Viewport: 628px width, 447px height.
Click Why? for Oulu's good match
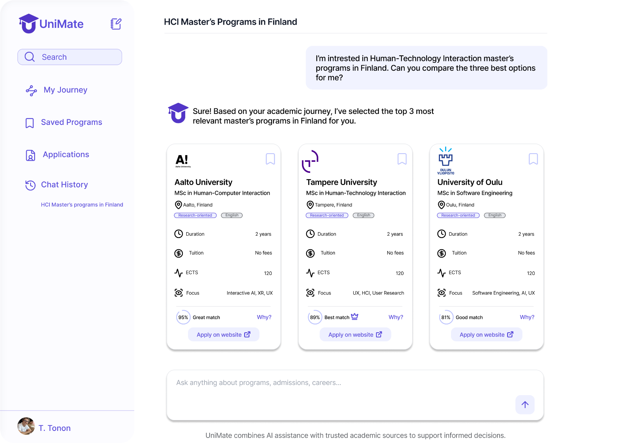[x=527, y=317]
